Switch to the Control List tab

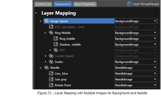[x=43, y=4]
